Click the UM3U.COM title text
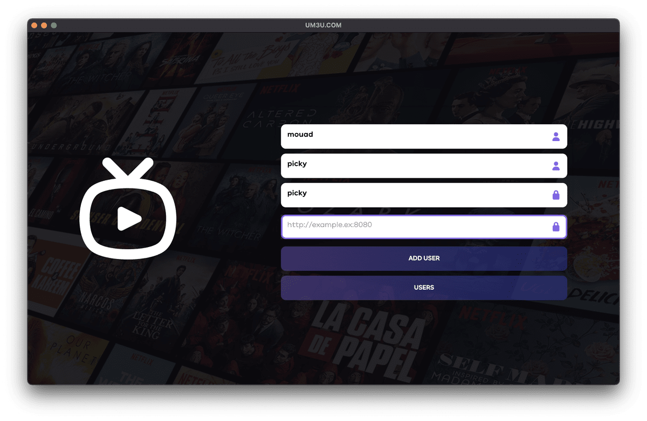Viewport: 647px width, 421px height. [323, 25]
